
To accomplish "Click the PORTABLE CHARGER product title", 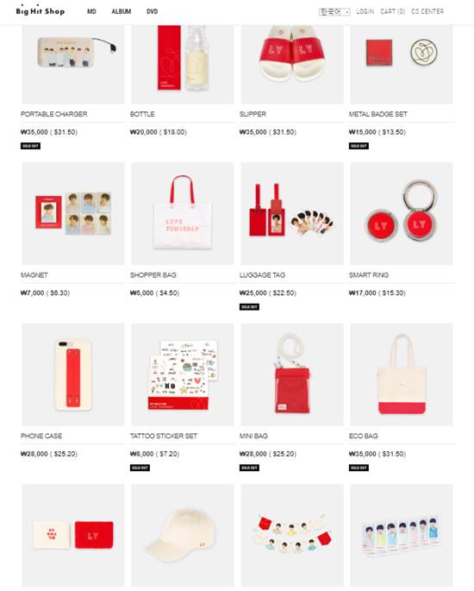I will coord(53,114).
